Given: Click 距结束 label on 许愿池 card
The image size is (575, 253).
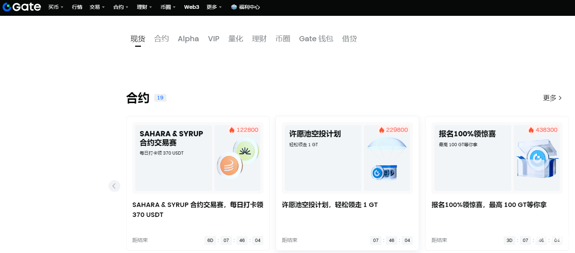Looking at the screenshot, I should coord(290,240).
